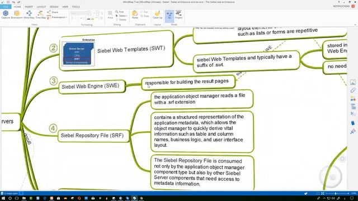
Task: Click the number 4 priority marker
Action: coord(53,128)
